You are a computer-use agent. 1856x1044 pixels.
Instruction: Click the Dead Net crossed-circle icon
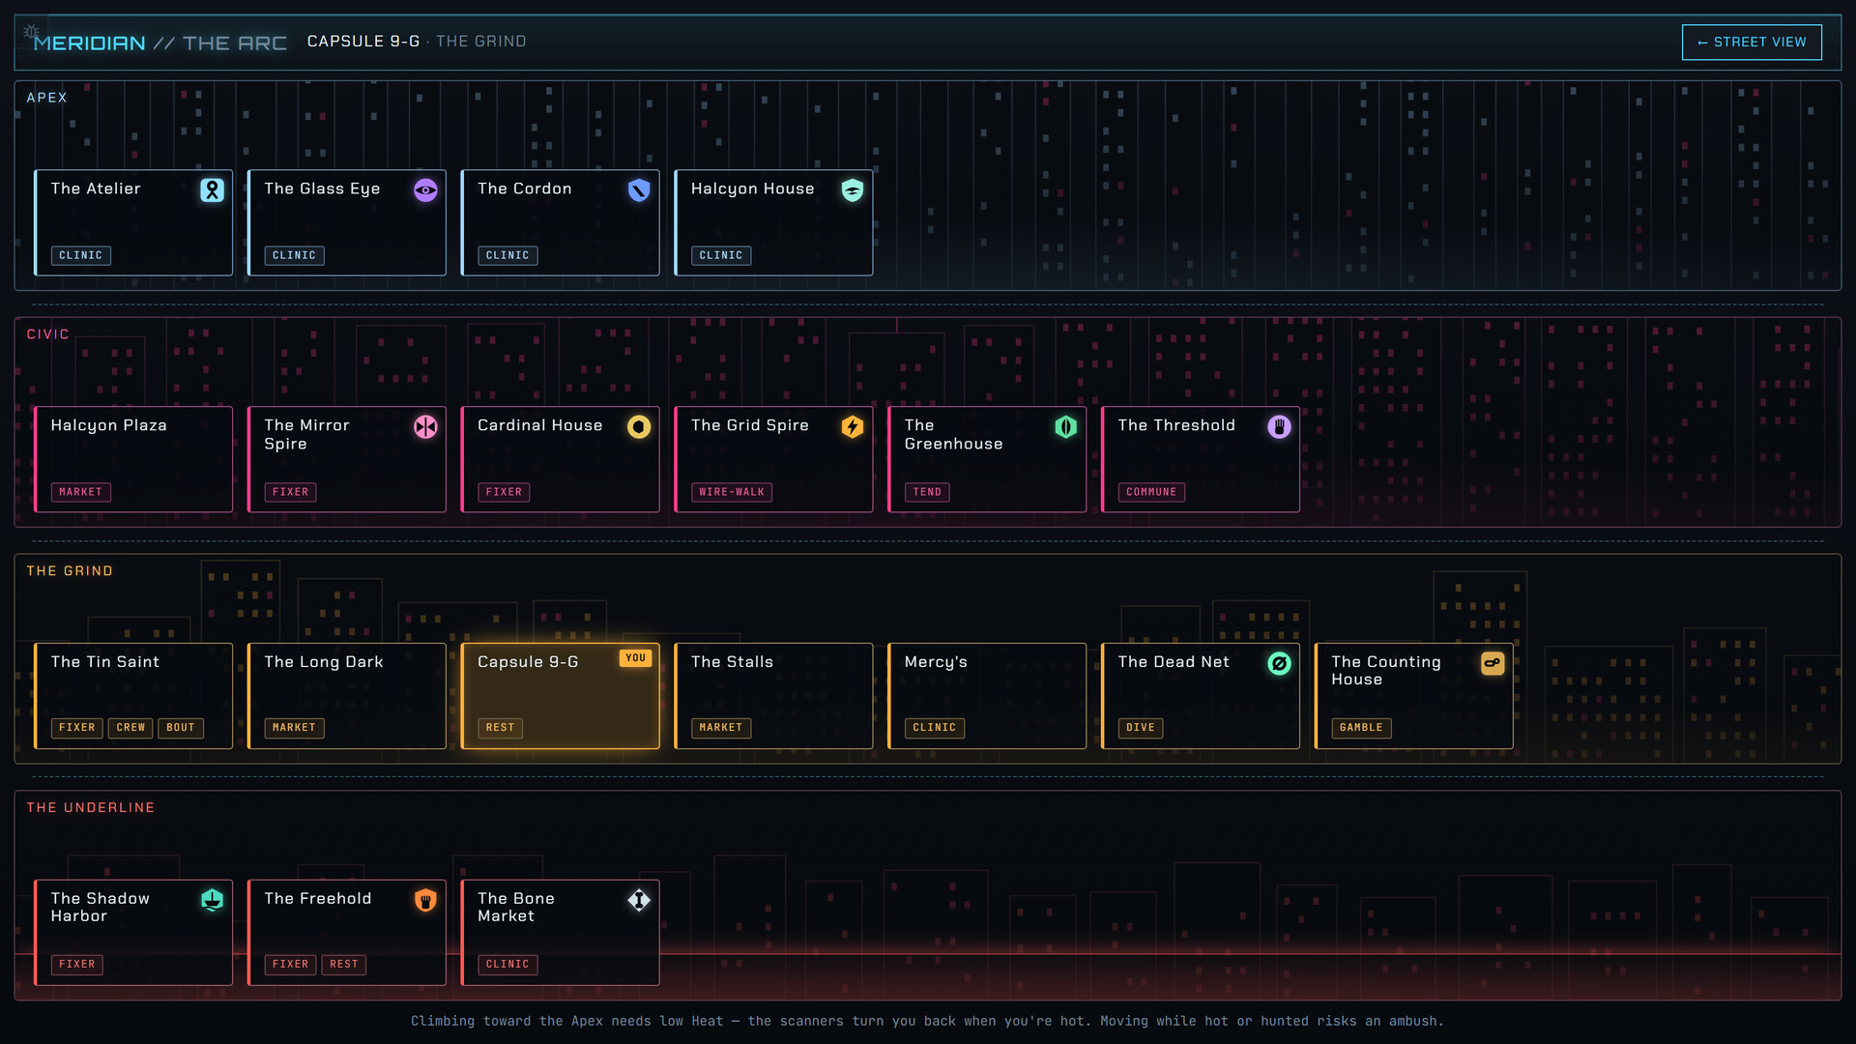(1280, 664)
